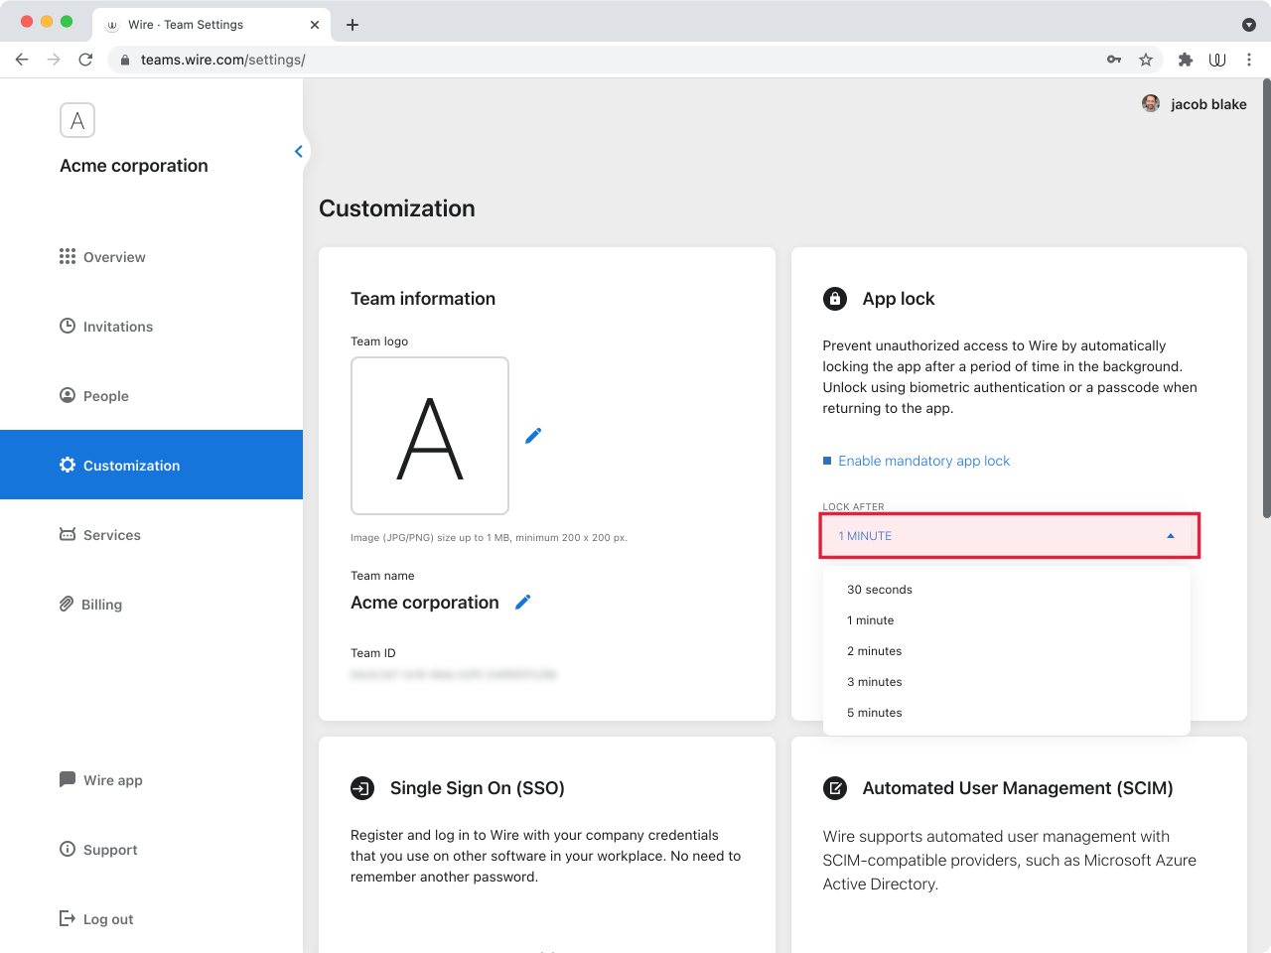The image size is (1271, 953).
Task: Edit the team name with the pencil icon
Action: (523, 602)
